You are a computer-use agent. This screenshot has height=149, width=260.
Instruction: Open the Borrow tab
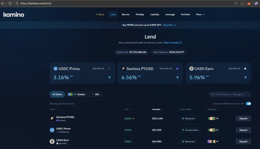pos(125,15)
